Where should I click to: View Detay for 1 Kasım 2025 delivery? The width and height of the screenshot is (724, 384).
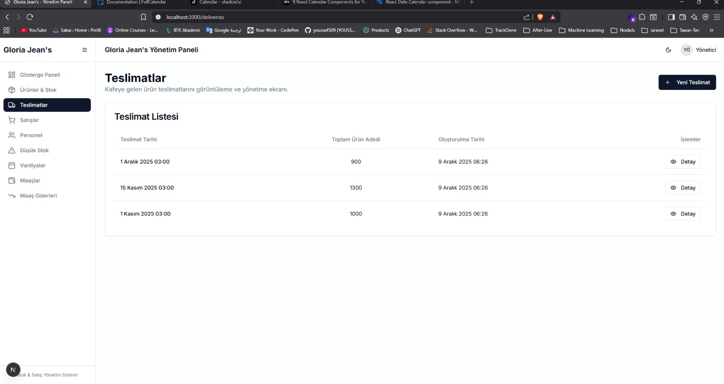[682, 214]
